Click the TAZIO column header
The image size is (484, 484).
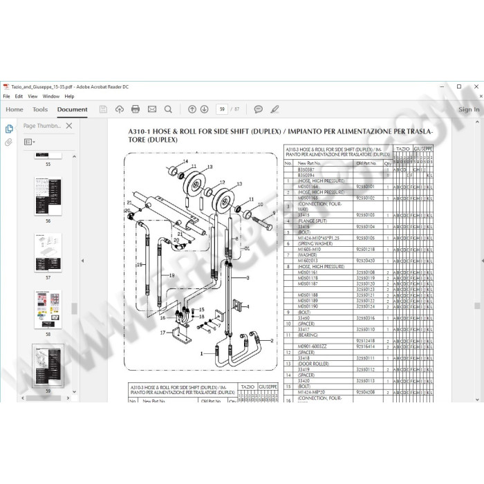pyautogui.click(x=402, y=149)
